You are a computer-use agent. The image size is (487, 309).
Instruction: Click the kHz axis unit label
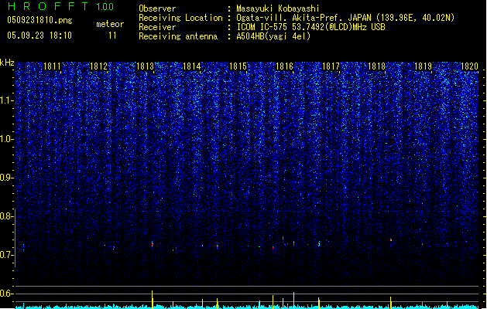pos(7,63)
